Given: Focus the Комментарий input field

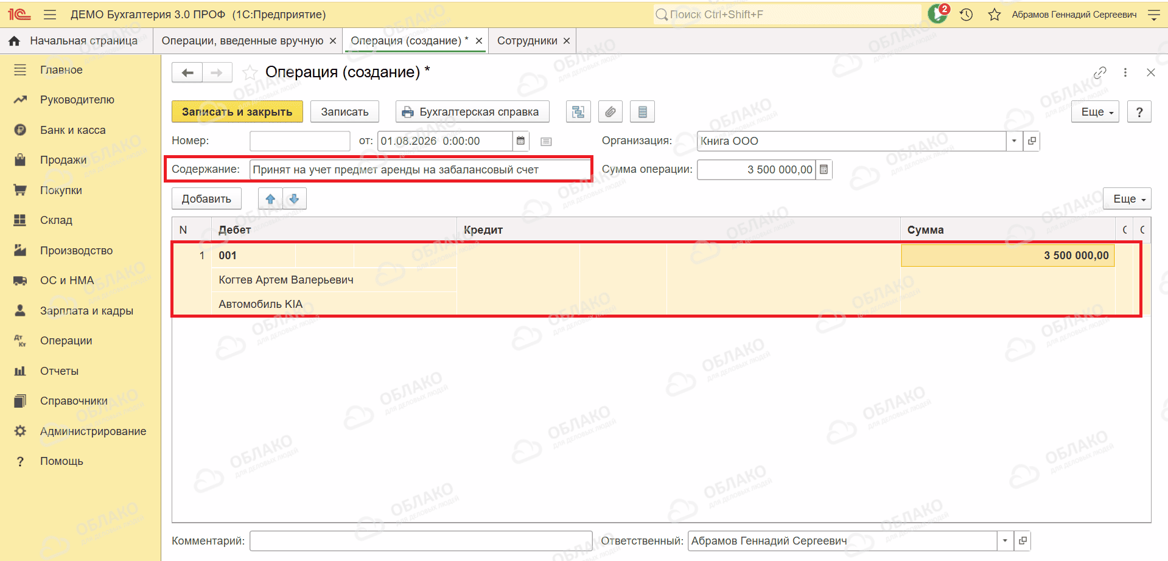Looking at the screenshot, I should [421, 541].
